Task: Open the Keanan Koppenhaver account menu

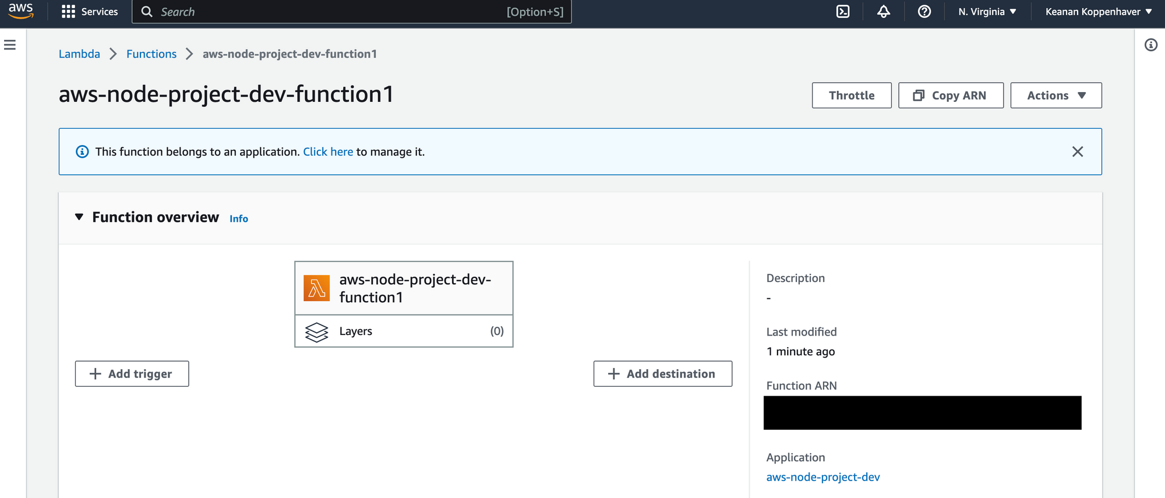Action: pyautogui.click(x=1099, y=12)
